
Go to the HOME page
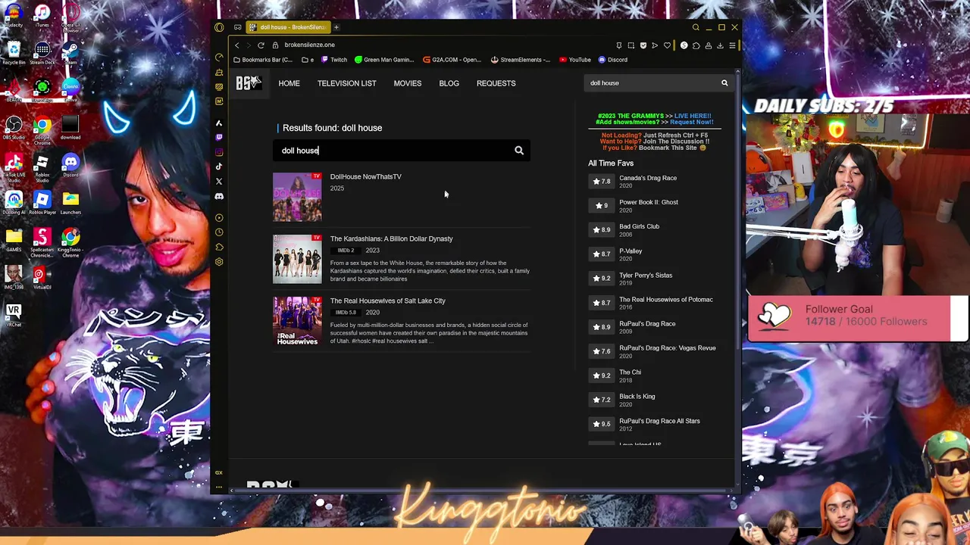(x=289, y=83)
